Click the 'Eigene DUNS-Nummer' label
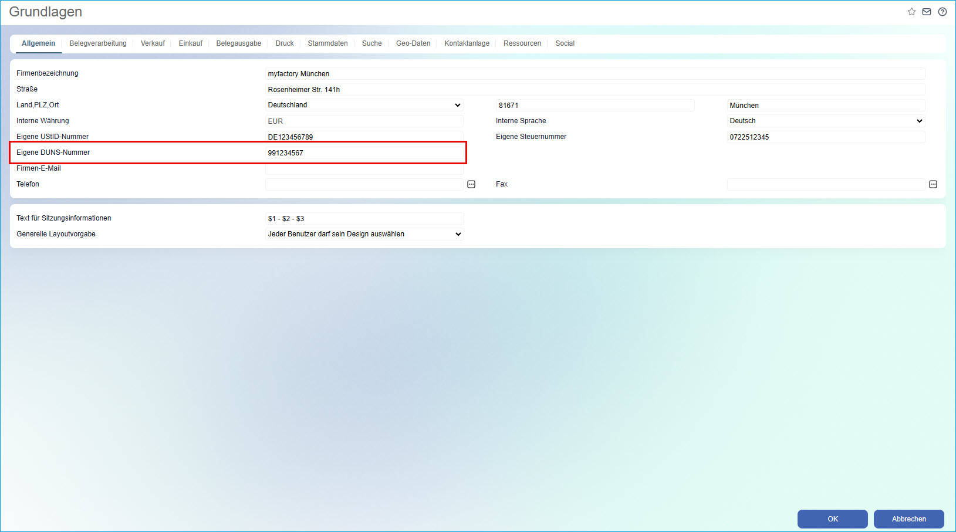Viewport: 956px width, 532px height. (x=53, y=153)
